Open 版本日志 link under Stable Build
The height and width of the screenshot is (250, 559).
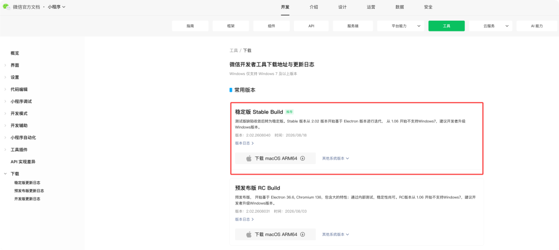244,143
